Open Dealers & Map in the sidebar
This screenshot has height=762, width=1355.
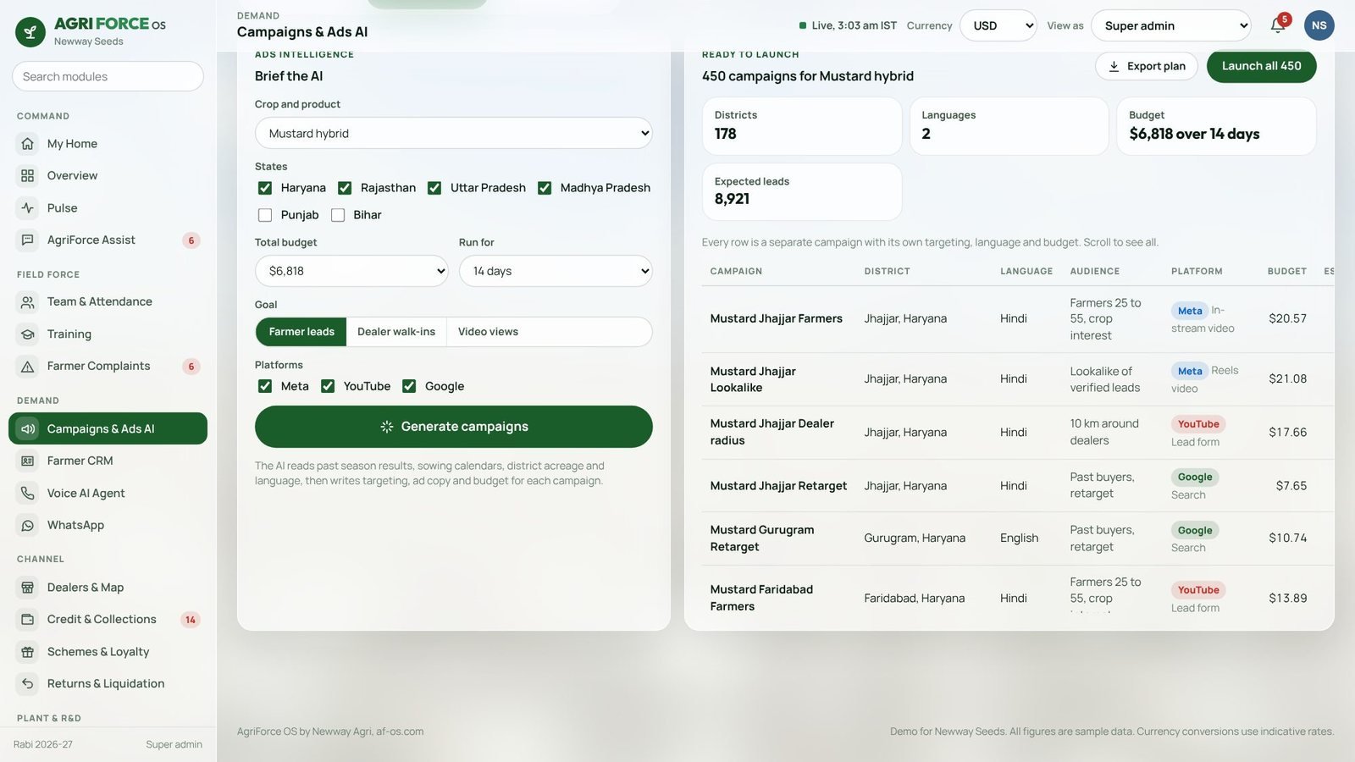click(x=108, y=588)
